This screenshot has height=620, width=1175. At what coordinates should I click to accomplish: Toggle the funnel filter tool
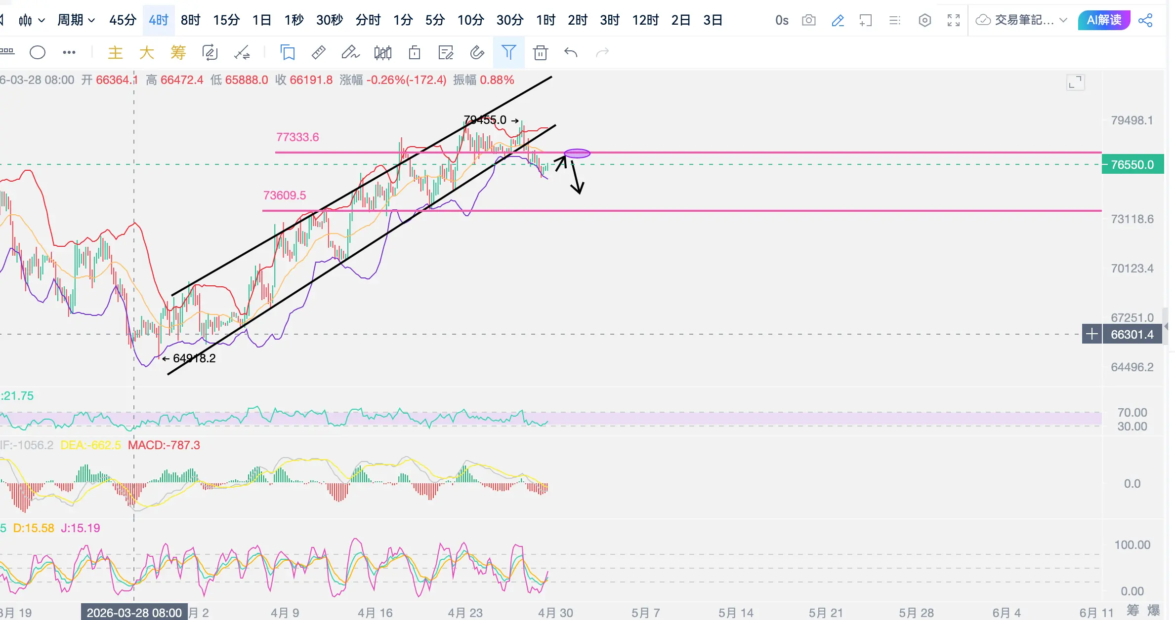[x=508, y=52]
